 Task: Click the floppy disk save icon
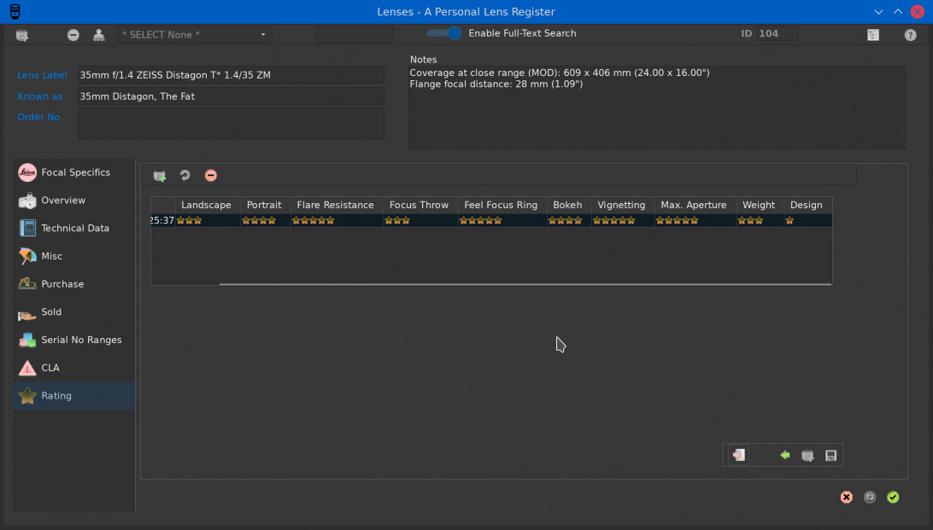(830, 456)
